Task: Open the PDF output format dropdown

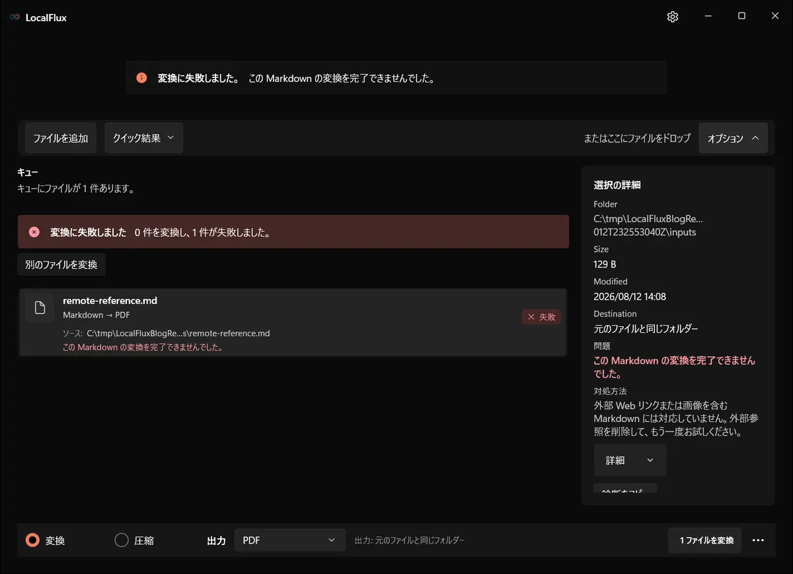Action: tap(289, 540)
